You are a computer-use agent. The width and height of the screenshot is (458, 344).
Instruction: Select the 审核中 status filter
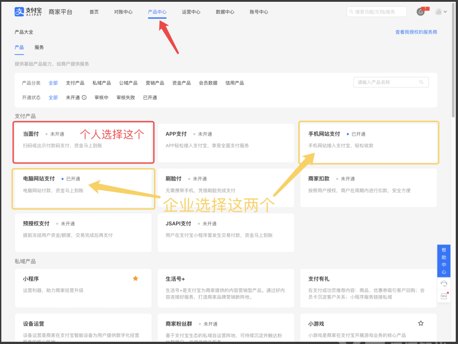coord(102,97)
